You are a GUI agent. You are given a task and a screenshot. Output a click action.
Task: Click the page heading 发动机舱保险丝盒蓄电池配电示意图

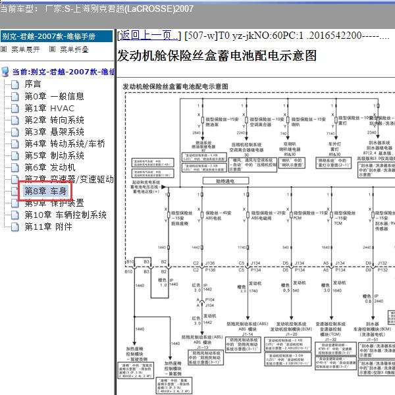click(217, 56)
